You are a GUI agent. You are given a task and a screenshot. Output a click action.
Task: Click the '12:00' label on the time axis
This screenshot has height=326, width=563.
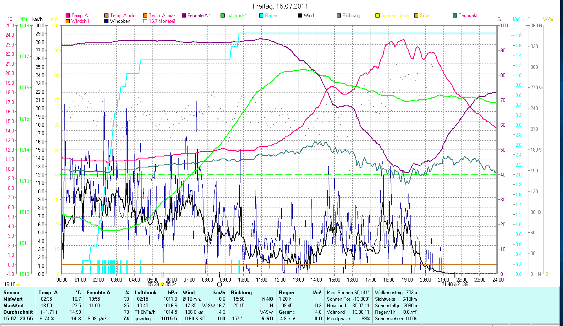(280, 280)
